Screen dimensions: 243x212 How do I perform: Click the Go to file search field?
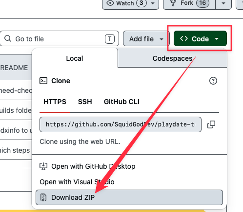(60, 39)
